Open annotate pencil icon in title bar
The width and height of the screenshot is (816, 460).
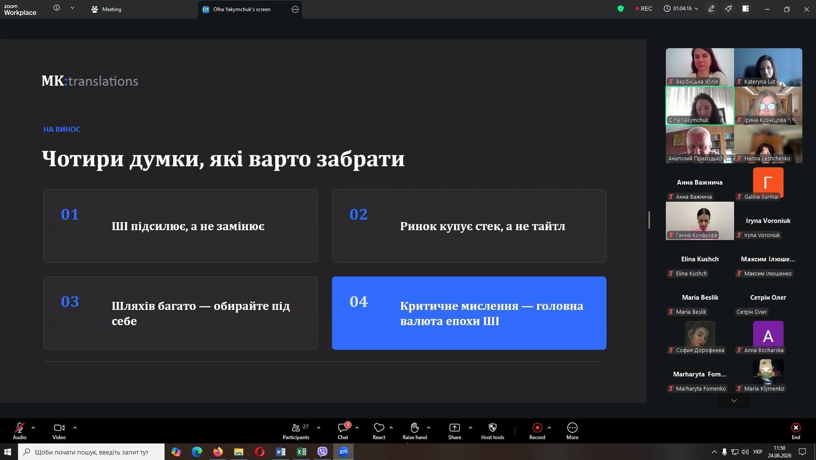[x=711, y=9]
